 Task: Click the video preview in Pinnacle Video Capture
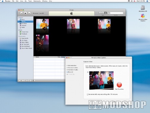coord(101,80)
